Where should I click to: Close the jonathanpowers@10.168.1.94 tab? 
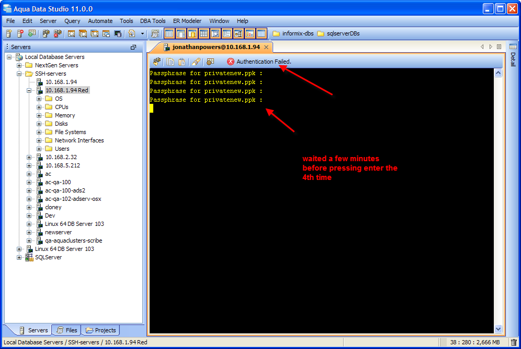(266, 47)
